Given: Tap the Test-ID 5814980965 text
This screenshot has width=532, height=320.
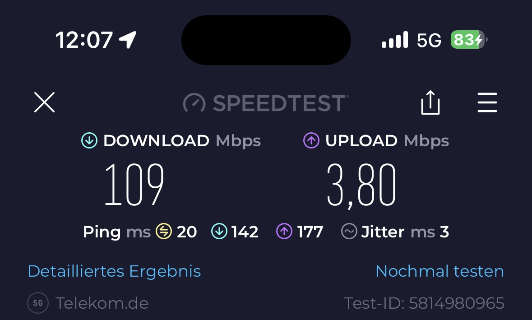Looking at the screenshot, I should point(424,303).
